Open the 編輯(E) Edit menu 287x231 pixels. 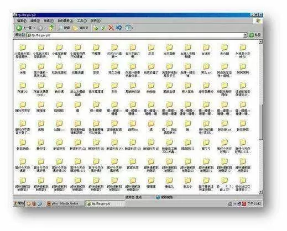tap(35, 20)
